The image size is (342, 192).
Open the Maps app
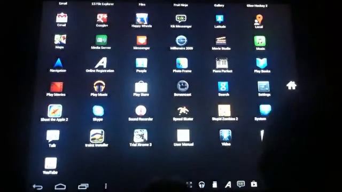click(x=60, y=39)
